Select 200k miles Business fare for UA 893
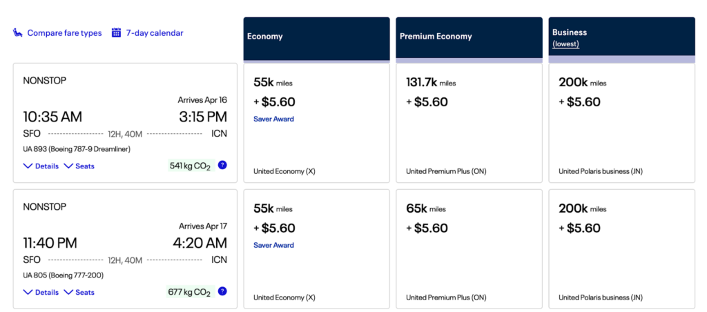 pos(621,123)
